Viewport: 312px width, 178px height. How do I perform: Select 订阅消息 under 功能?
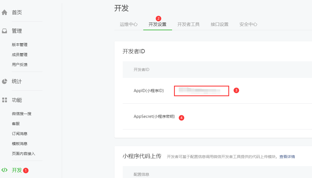click(20, 133)
